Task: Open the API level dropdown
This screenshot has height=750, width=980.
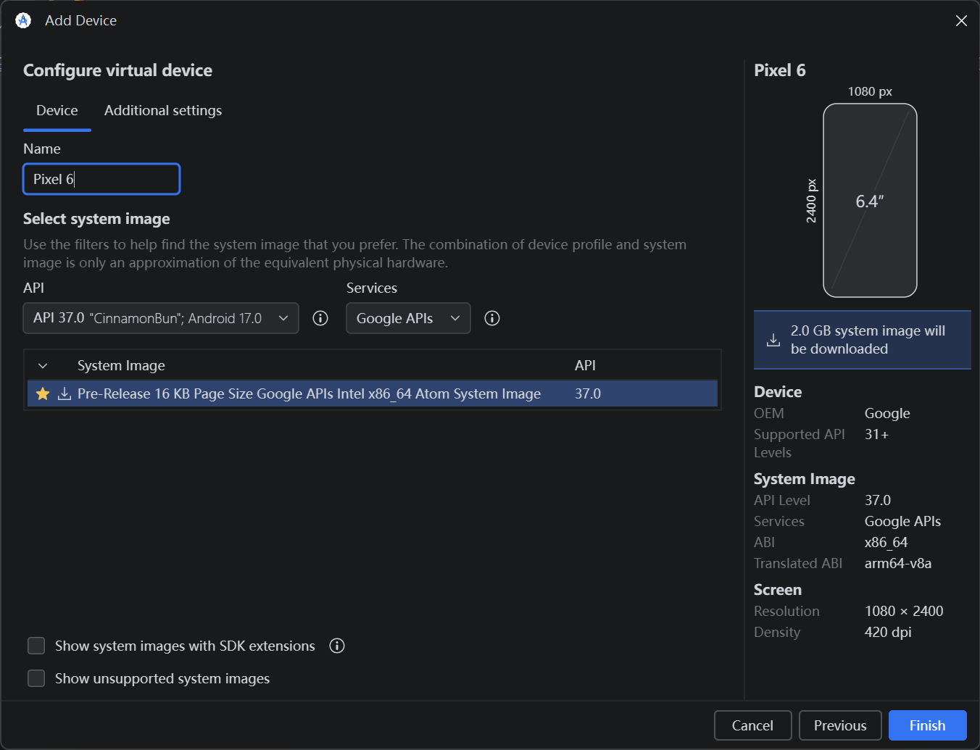Action: click(161, 318)
